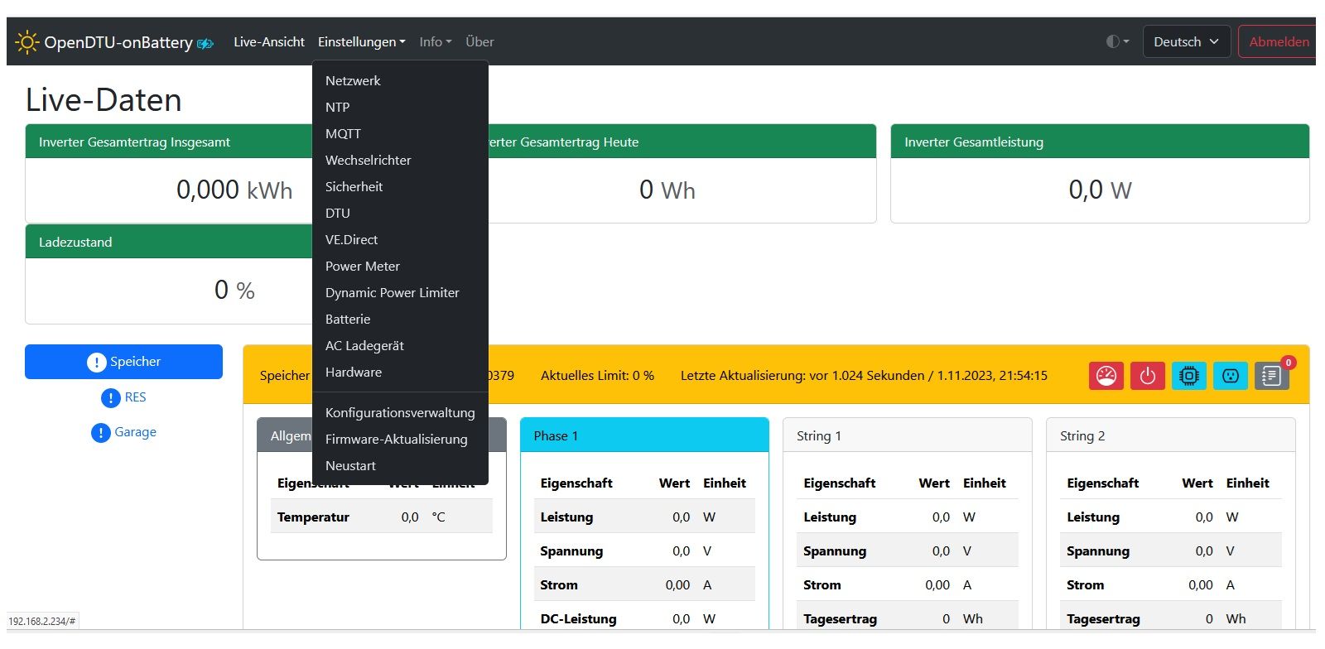The height and width of the screenshot is (649, 1325).
Task: Select the Speicher inverter button
Action: click(123, 362)
